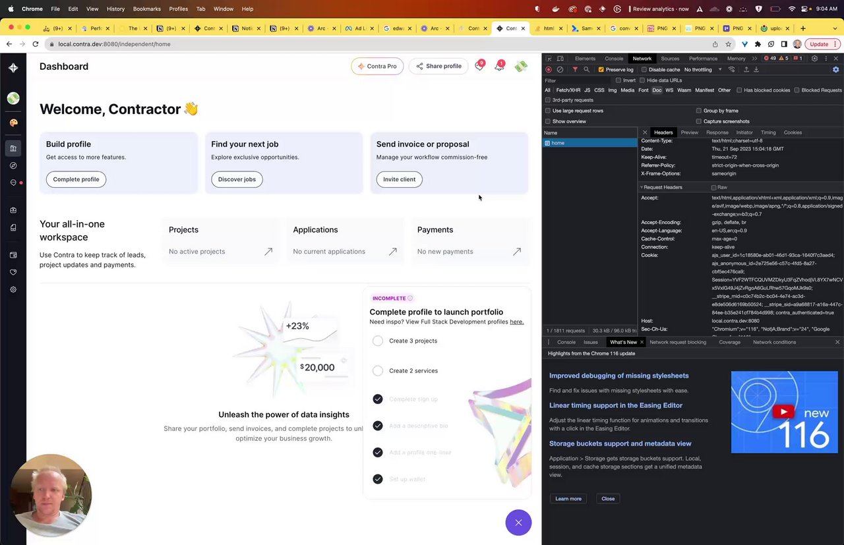This screenshot has height=545, width=844.
Task: Open the Preview tab for request
Action: click(689, 132)
